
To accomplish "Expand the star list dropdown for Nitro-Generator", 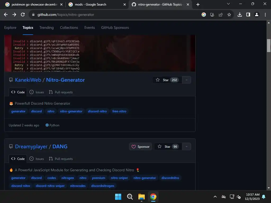I will click(187, 80).
